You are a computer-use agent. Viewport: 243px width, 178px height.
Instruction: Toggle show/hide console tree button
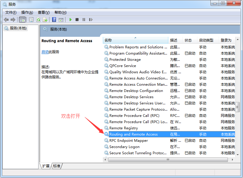pos(22,20)
